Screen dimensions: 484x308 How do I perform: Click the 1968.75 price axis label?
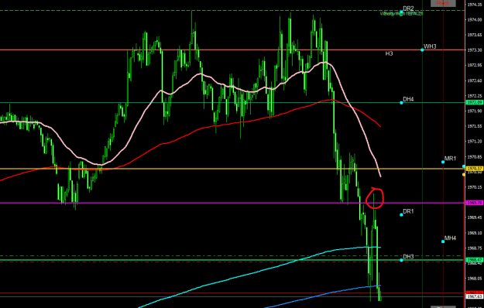(x=475, y=248)
